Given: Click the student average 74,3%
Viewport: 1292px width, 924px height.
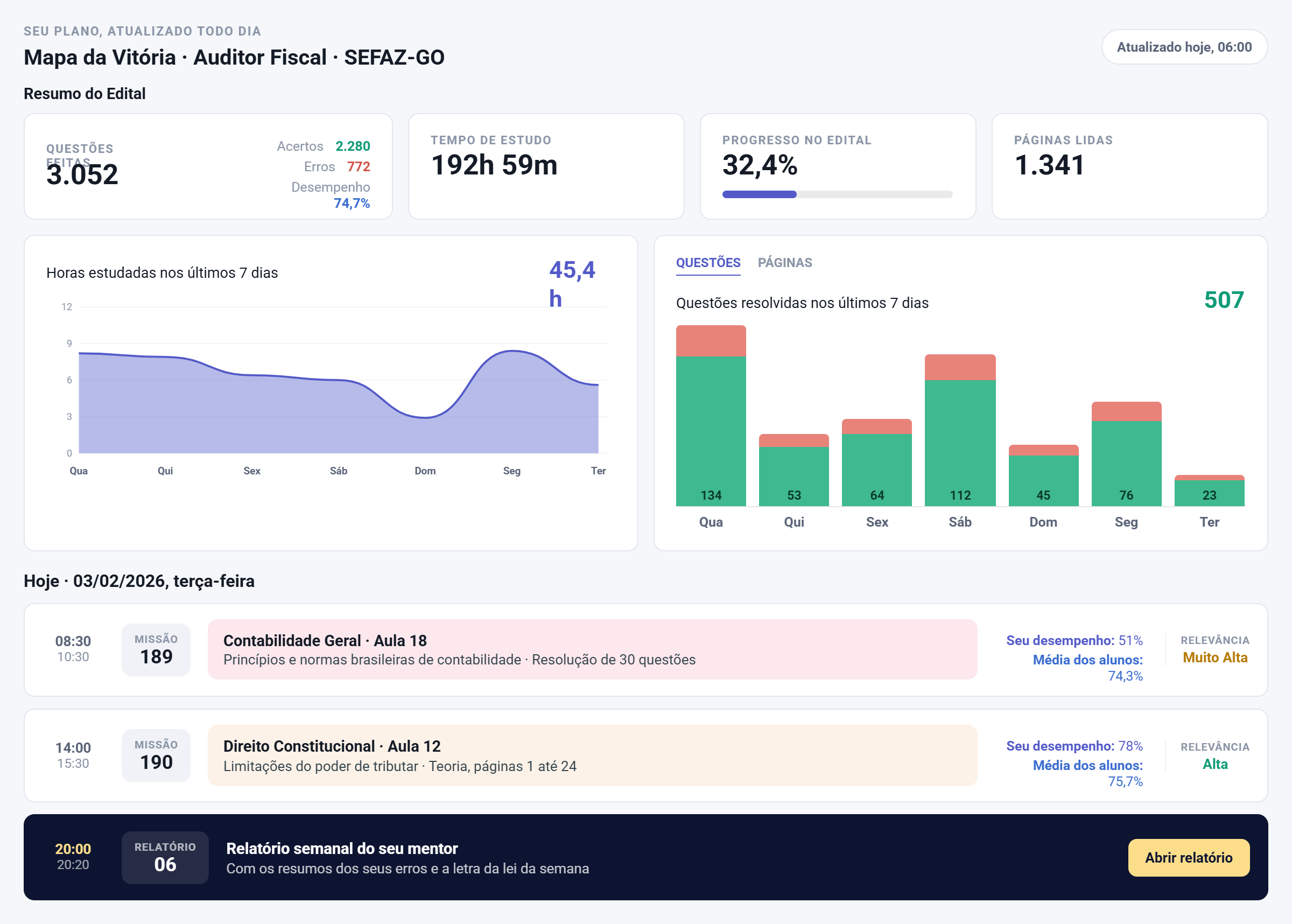Looking at the screenshot, I should coord(1125,676).
